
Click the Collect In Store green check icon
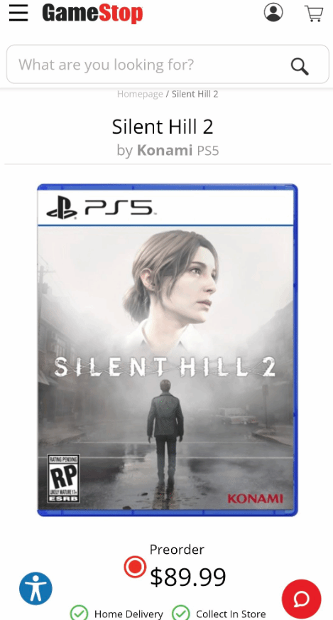point(181,614)
